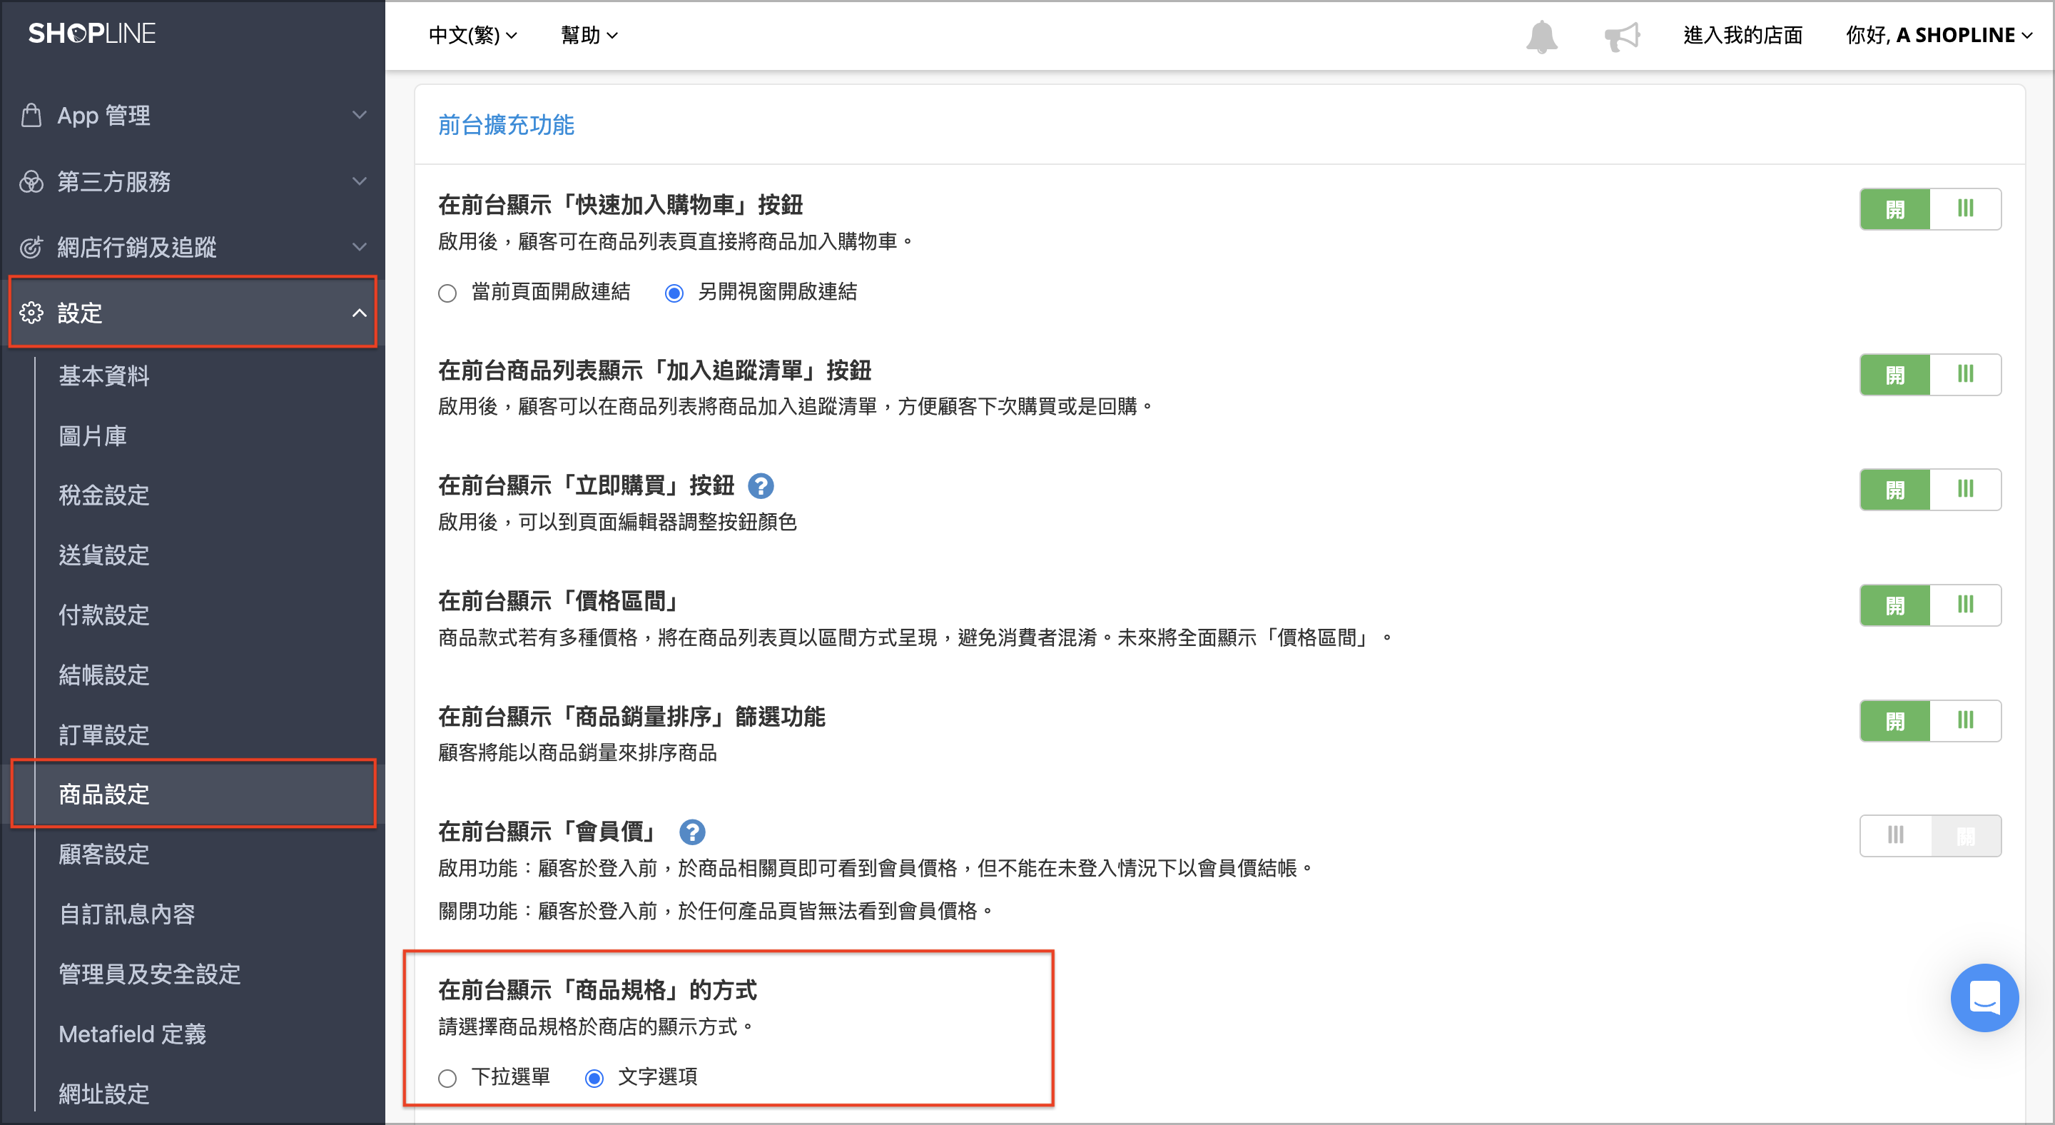Screen dimensions: 2055x1125
Task: Open 管理員及安全設定 page
Action: [x=149, y=974]
